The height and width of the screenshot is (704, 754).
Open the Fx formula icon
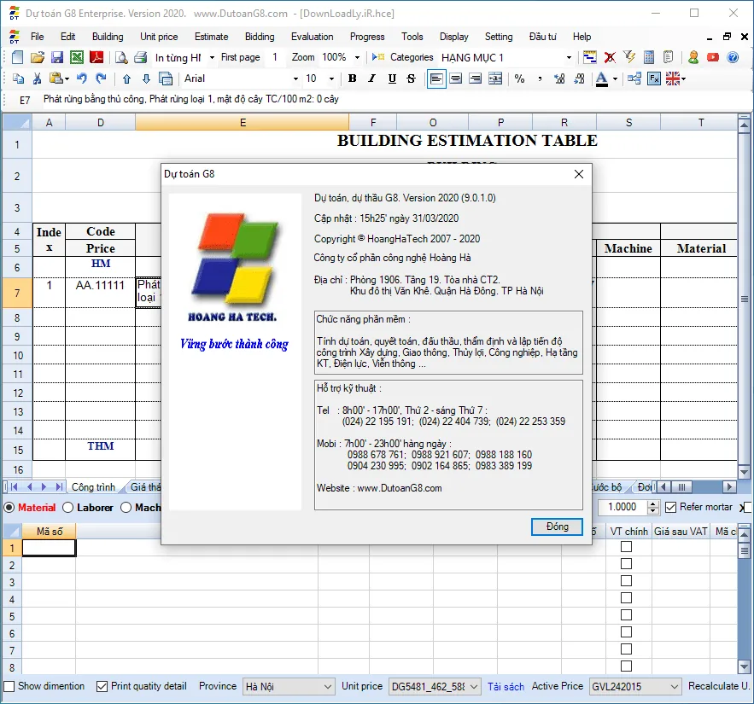pyautogui.click(x=654, y=79)
